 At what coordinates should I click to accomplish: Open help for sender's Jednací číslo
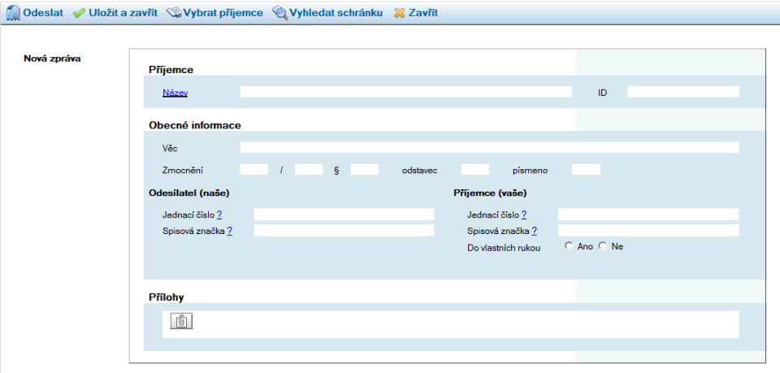(x=219, y=215)
